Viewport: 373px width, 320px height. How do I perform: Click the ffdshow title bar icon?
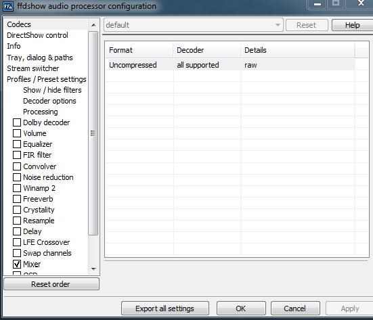8,6
